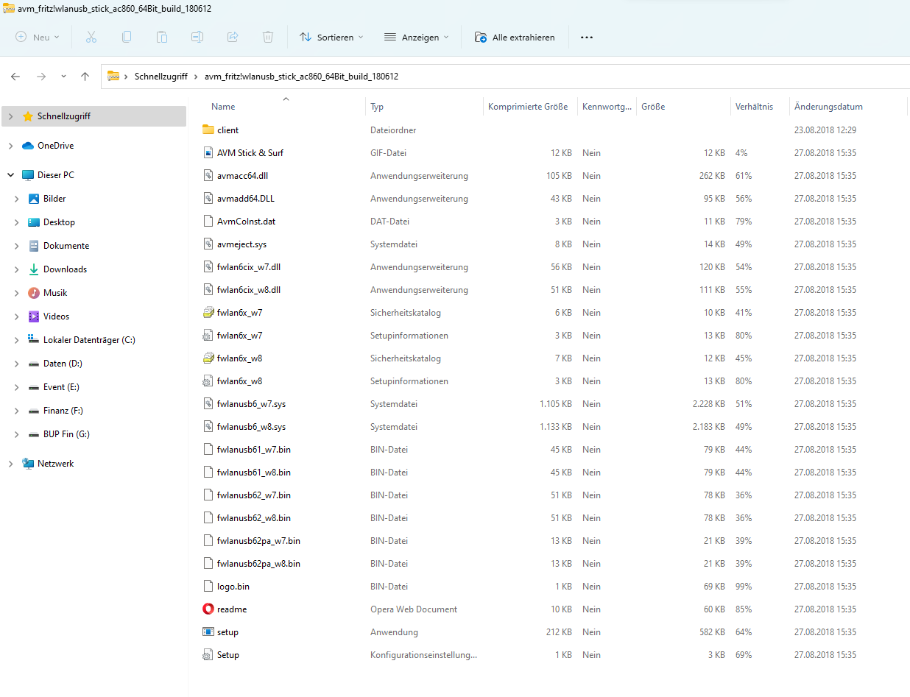
Task: Go up one folder level
Action: 85,77
